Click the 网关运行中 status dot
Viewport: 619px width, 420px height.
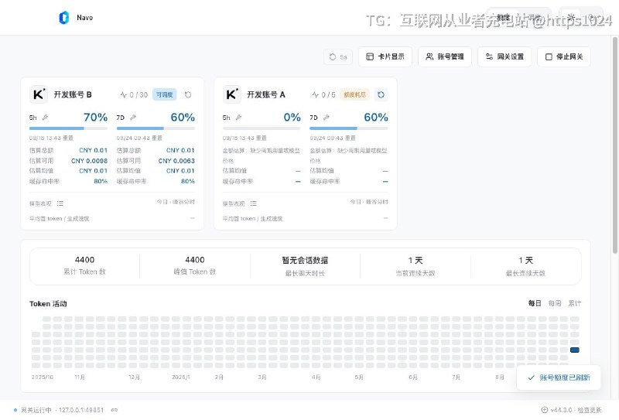tap(15, 410)
